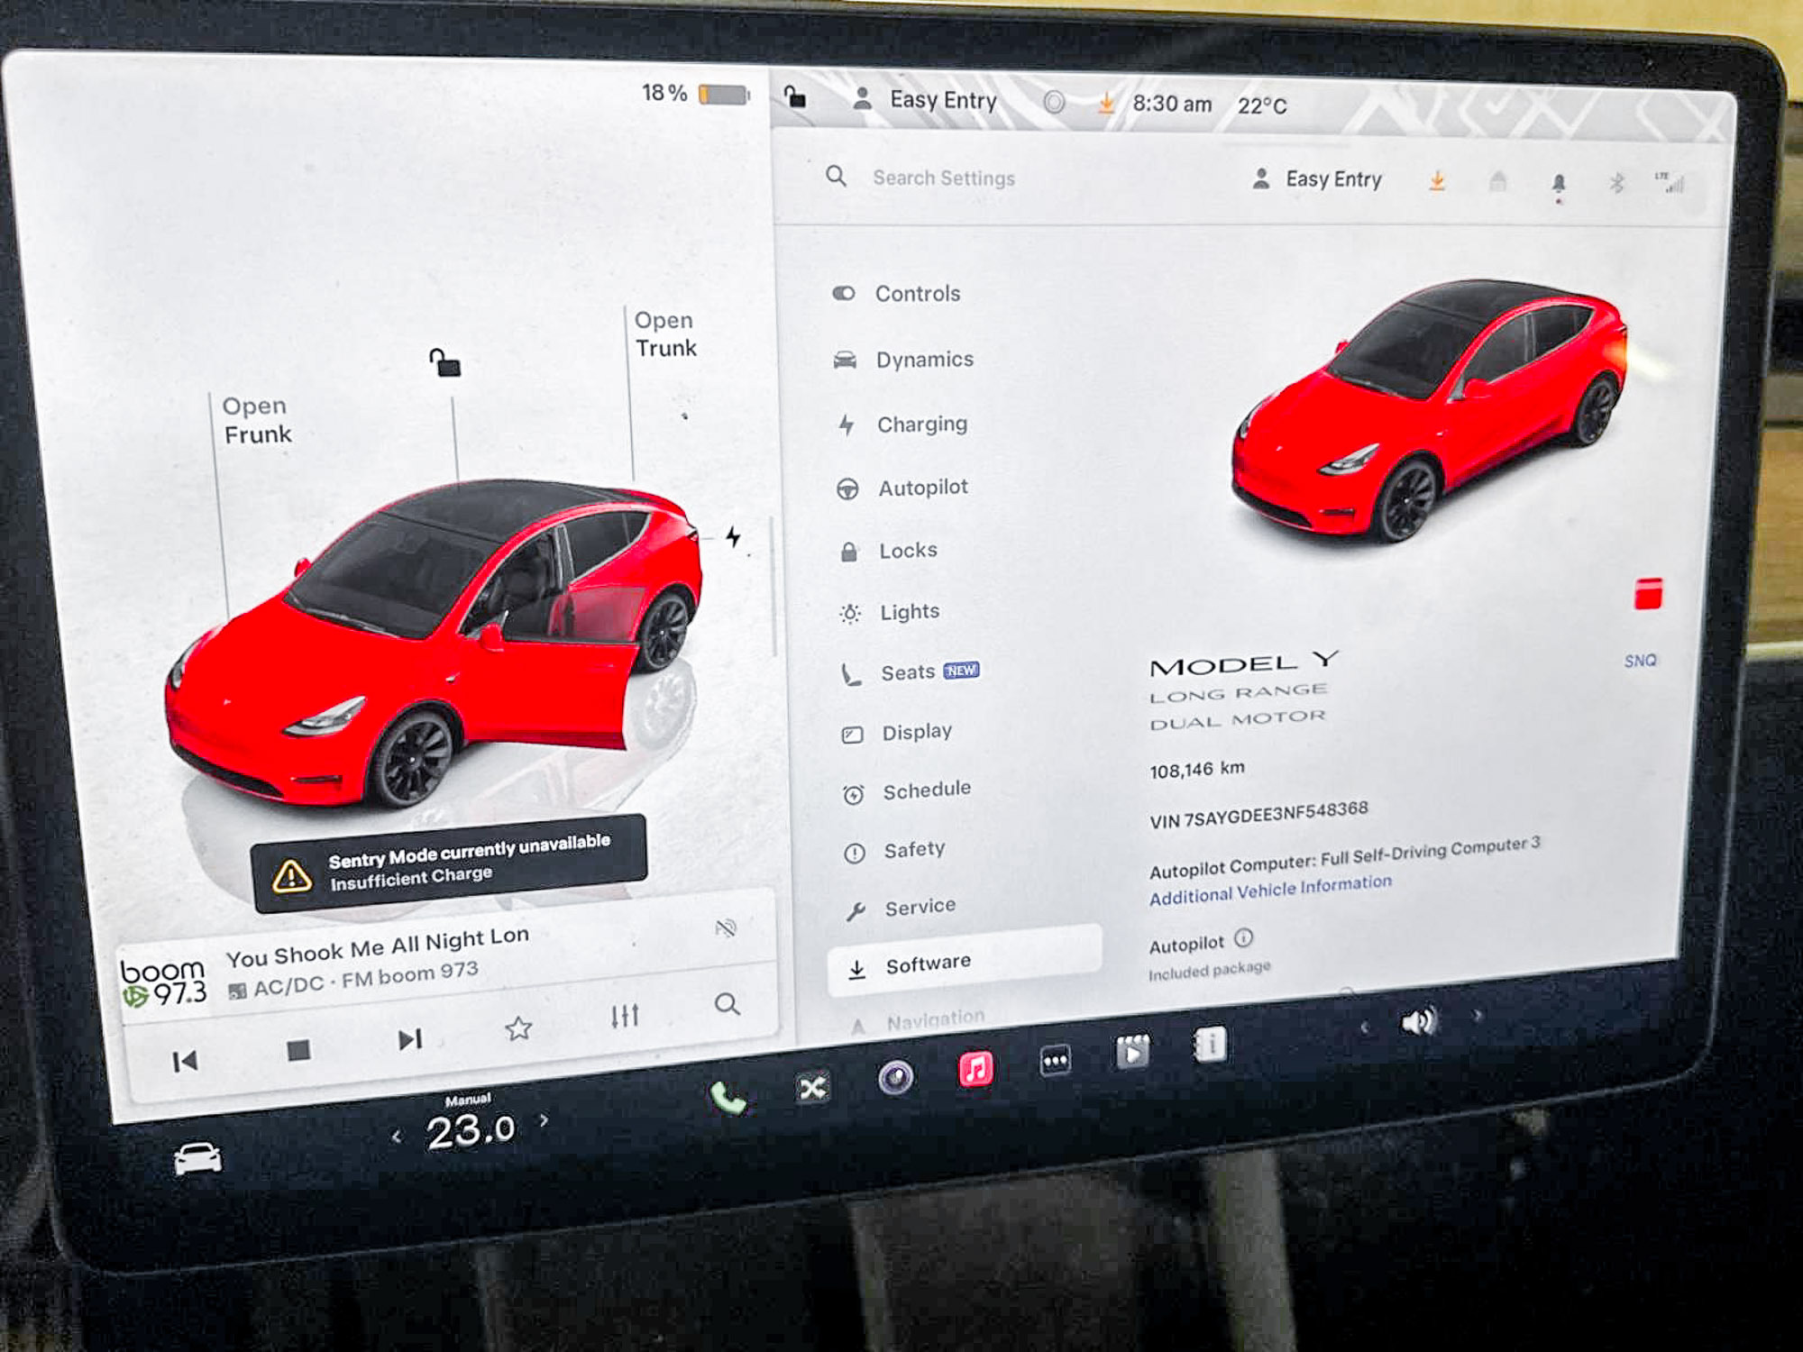Click the red paint color swatch
This screenshot has width=1803, height=1352.
[1648, 595]
